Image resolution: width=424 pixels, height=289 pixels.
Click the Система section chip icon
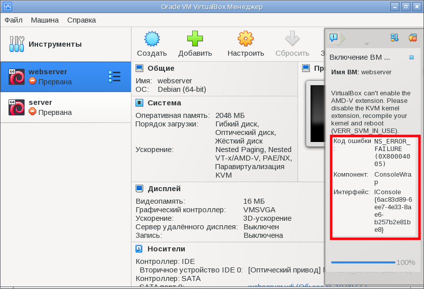point(139,103)
